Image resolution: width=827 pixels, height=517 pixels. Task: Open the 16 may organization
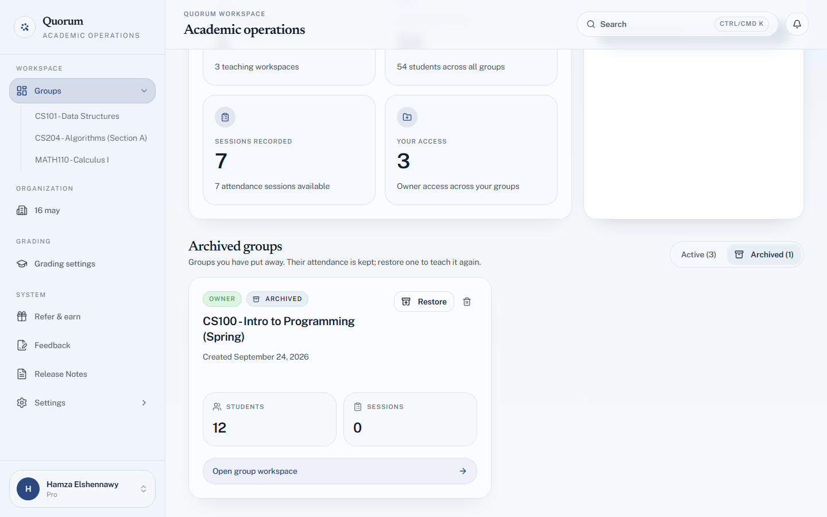tap(82, 210)
